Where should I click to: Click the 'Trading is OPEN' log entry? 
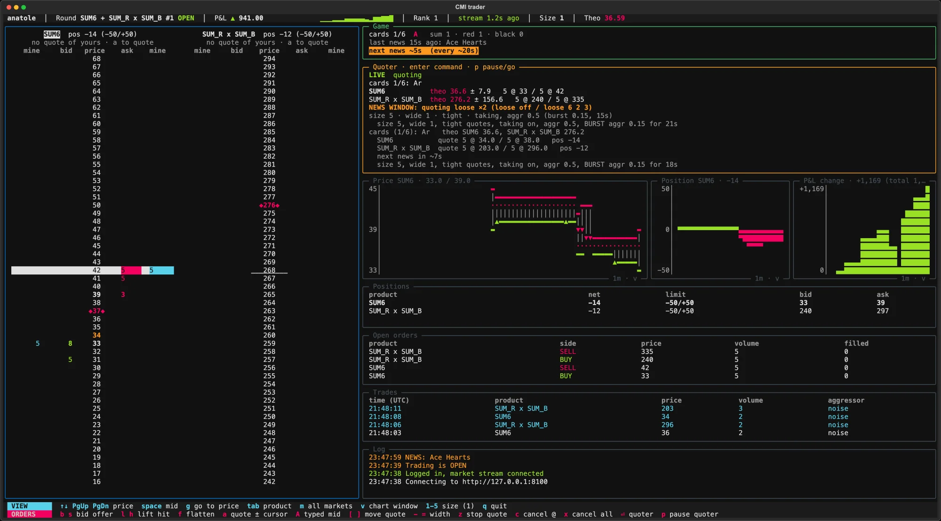click(x=417, y=465)
